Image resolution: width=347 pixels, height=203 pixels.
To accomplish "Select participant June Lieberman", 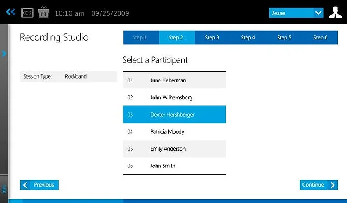I will [x=174, y=80].
